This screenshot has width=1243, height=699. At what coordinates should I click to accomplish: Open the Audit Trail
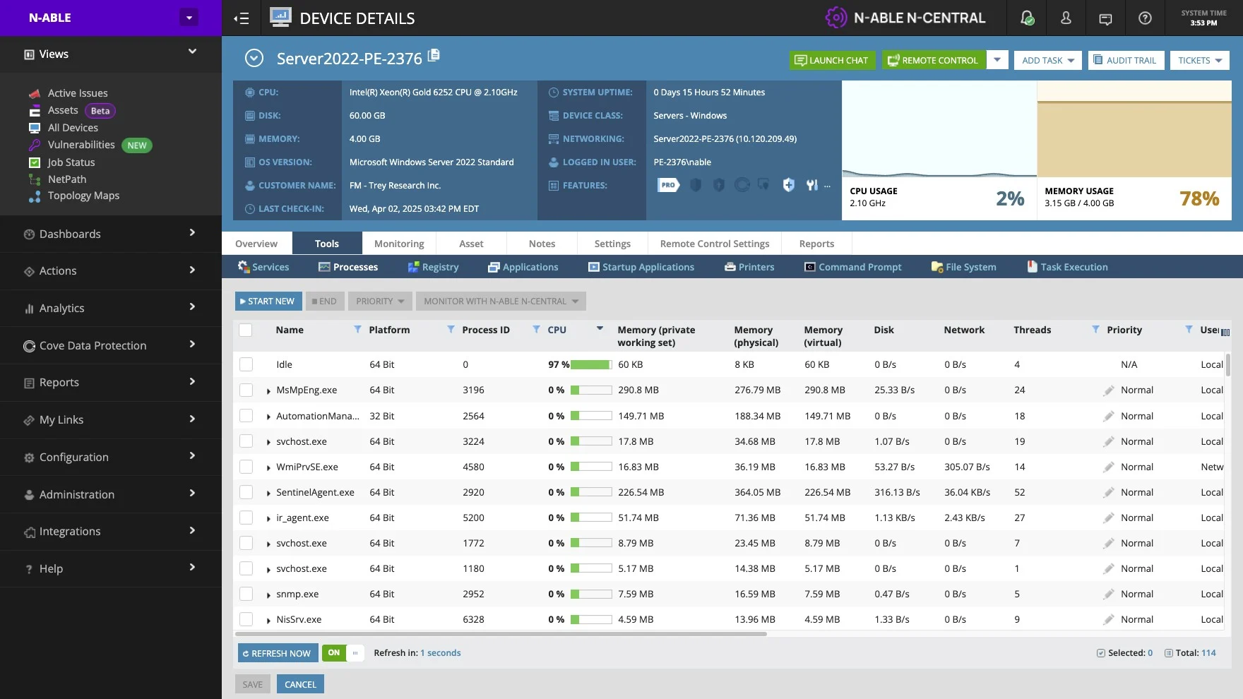1125,60
